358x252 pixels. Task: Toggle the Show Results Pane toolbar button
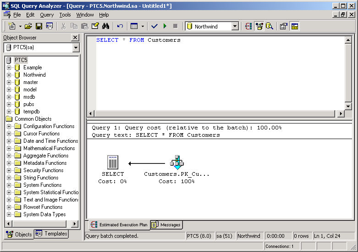294,26
